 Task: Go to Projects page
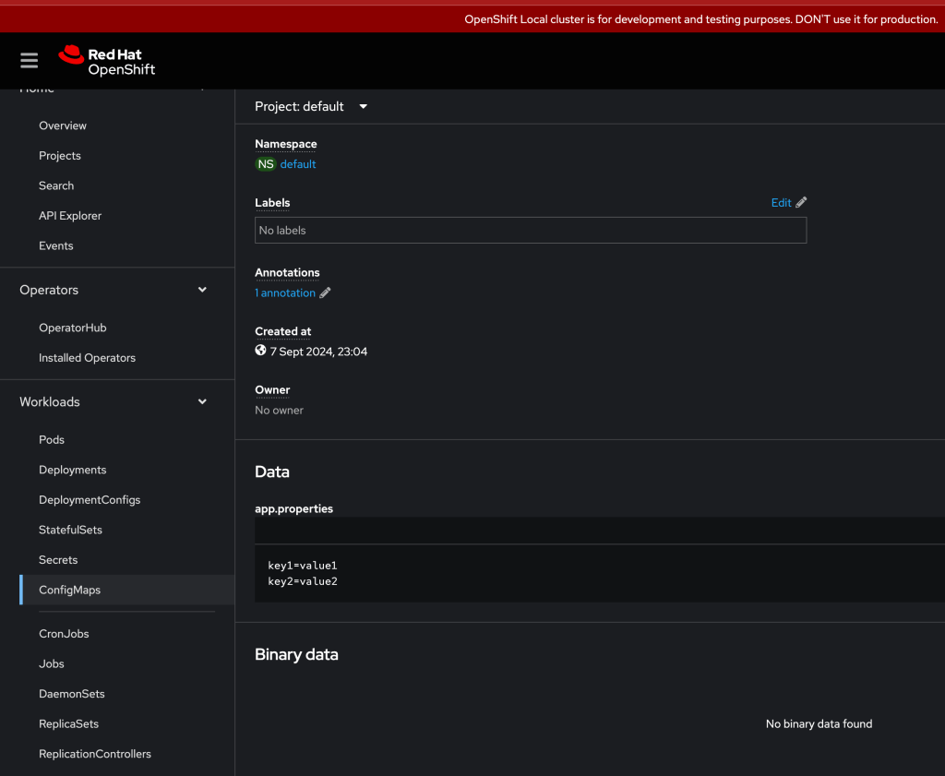pos(60,155)
